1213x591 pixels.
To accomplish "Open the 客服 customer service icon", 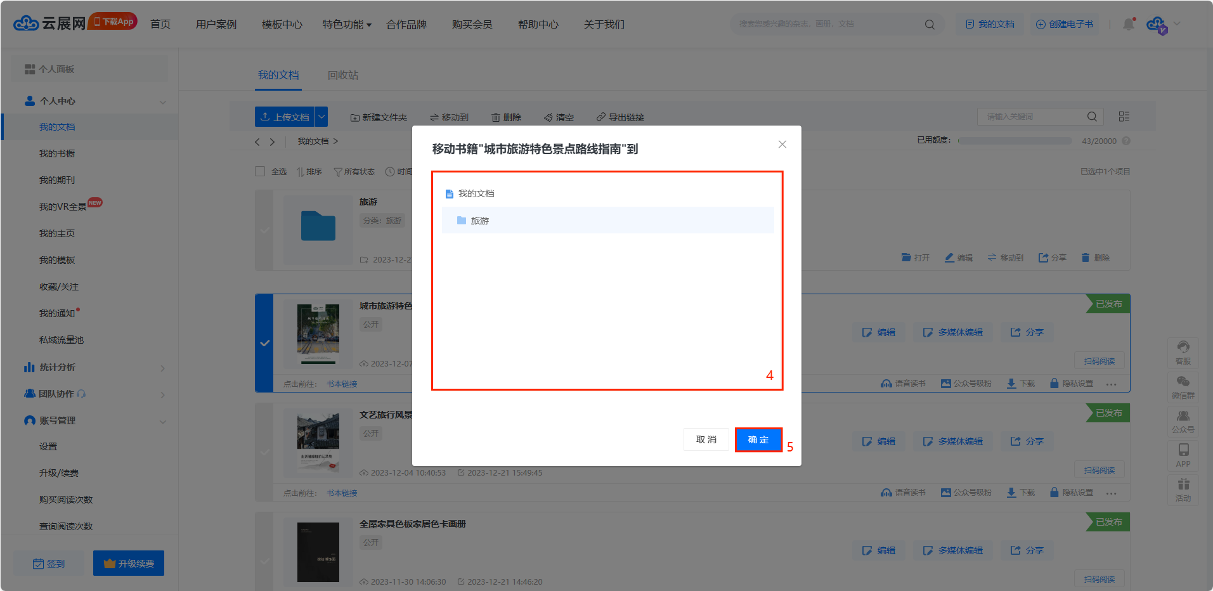I will tap(1183, 352).
